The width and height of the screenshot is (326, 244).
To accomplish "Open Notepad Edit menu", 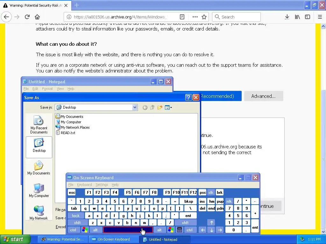I will point(35,89).
